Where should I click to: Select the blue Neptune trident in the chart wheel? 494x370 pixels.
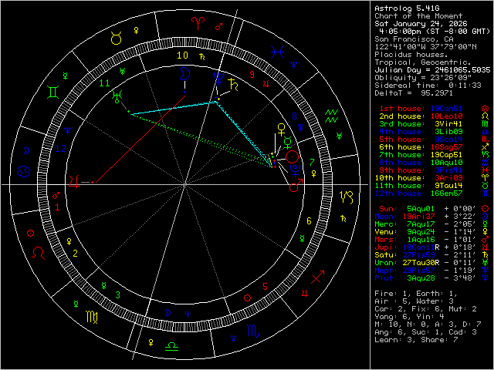tap(218, 79)
